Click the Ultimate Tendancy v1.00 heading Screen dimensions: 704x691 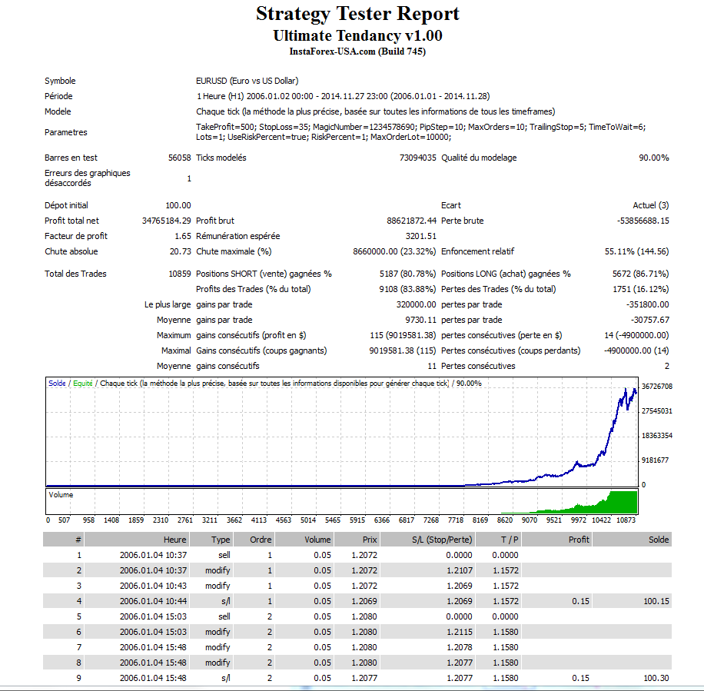(357, 35)
